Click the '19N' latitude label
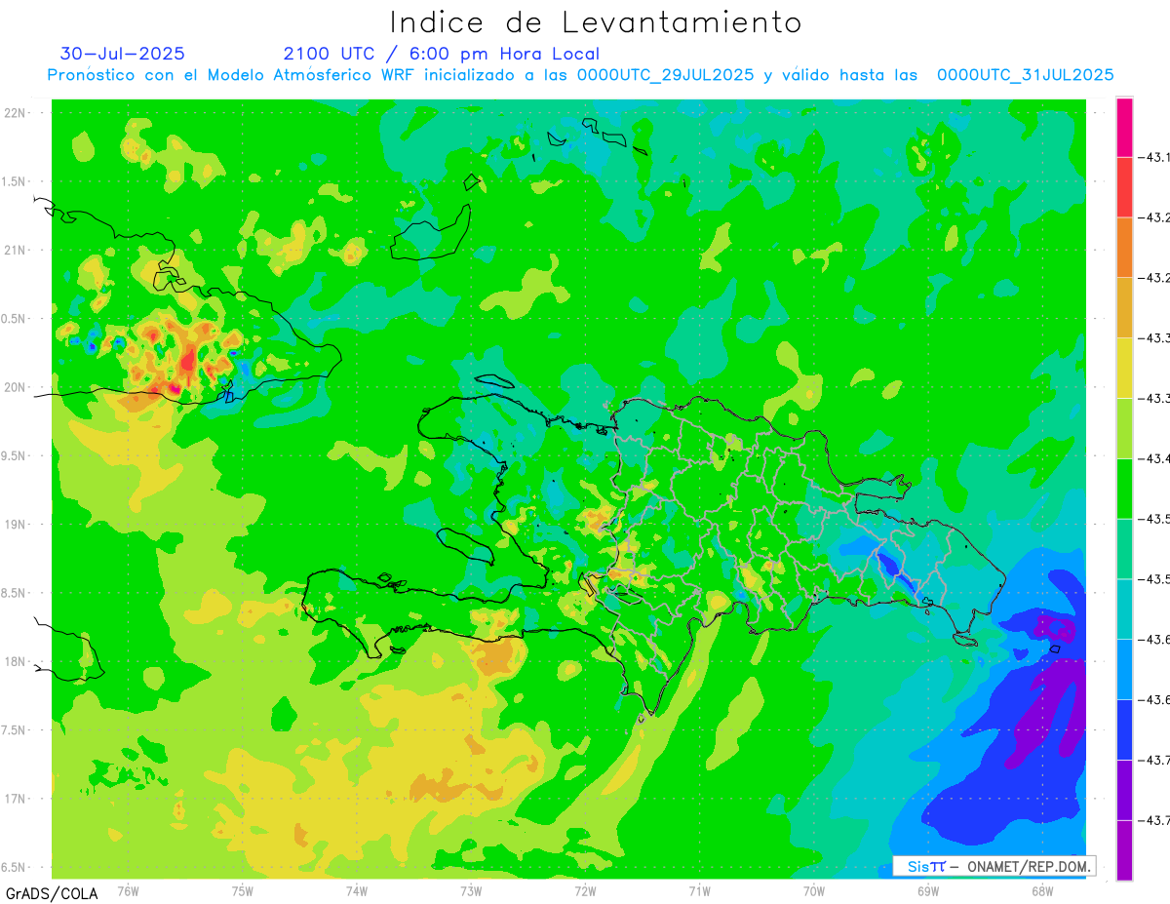Screen dimensions: 1170x904 (15, 525)
